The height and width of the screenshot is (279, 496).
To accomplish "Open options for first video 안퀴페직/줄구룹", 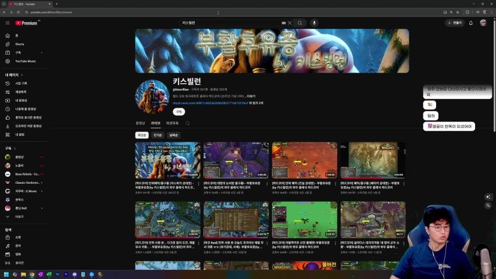I will 199,184.
